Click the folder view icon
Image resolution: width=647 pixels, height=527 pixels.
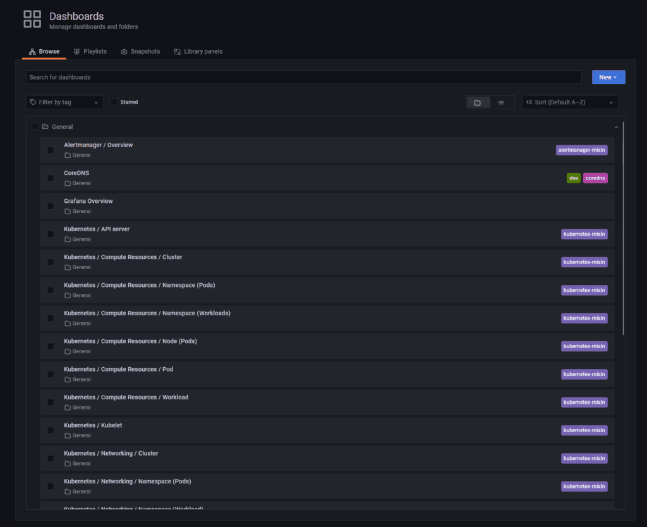(478, 102)
